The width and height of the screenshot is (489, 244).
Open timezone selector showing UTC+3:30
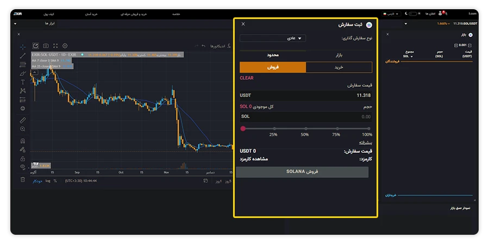point(81,181)
